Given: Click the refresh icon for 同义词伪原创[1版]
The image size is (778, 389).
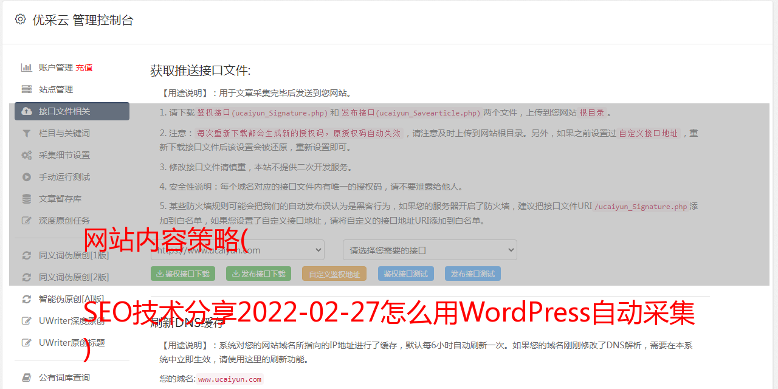Looking at the screenshot, I should [27, 255].
